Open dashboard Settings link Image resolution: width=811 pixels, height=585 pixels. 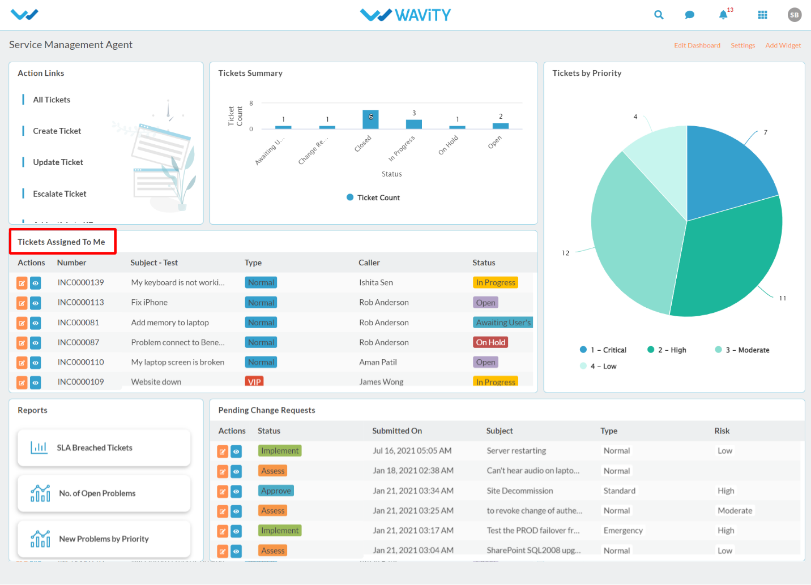point(742,45)
